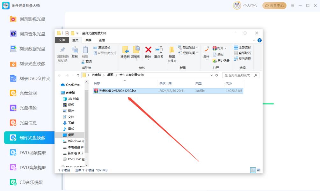320x191 pixels.
Task: Select 此电脑 in navigation pane
Action: pos(68,93)
